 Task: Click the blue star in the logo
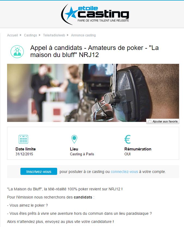[71, 13]
